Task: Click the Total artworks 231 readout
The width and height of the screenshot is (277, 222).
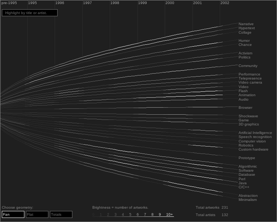Action: (x=212, y=208)
